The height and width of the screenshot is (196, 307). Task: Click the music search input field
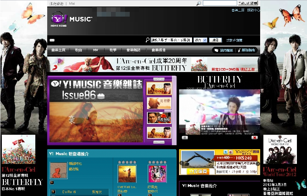(x=171, y=40)
